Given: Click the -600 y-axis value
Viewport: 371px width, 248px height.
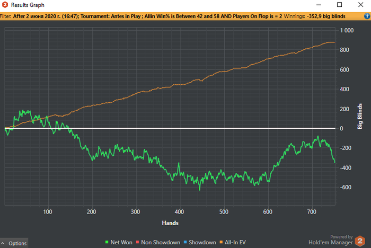Looking at the screenshot, I should pyautogui.click(x=346, y=187).
